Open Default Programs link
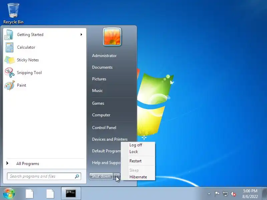Screen dimensions: 267x200 pos(106,151)
